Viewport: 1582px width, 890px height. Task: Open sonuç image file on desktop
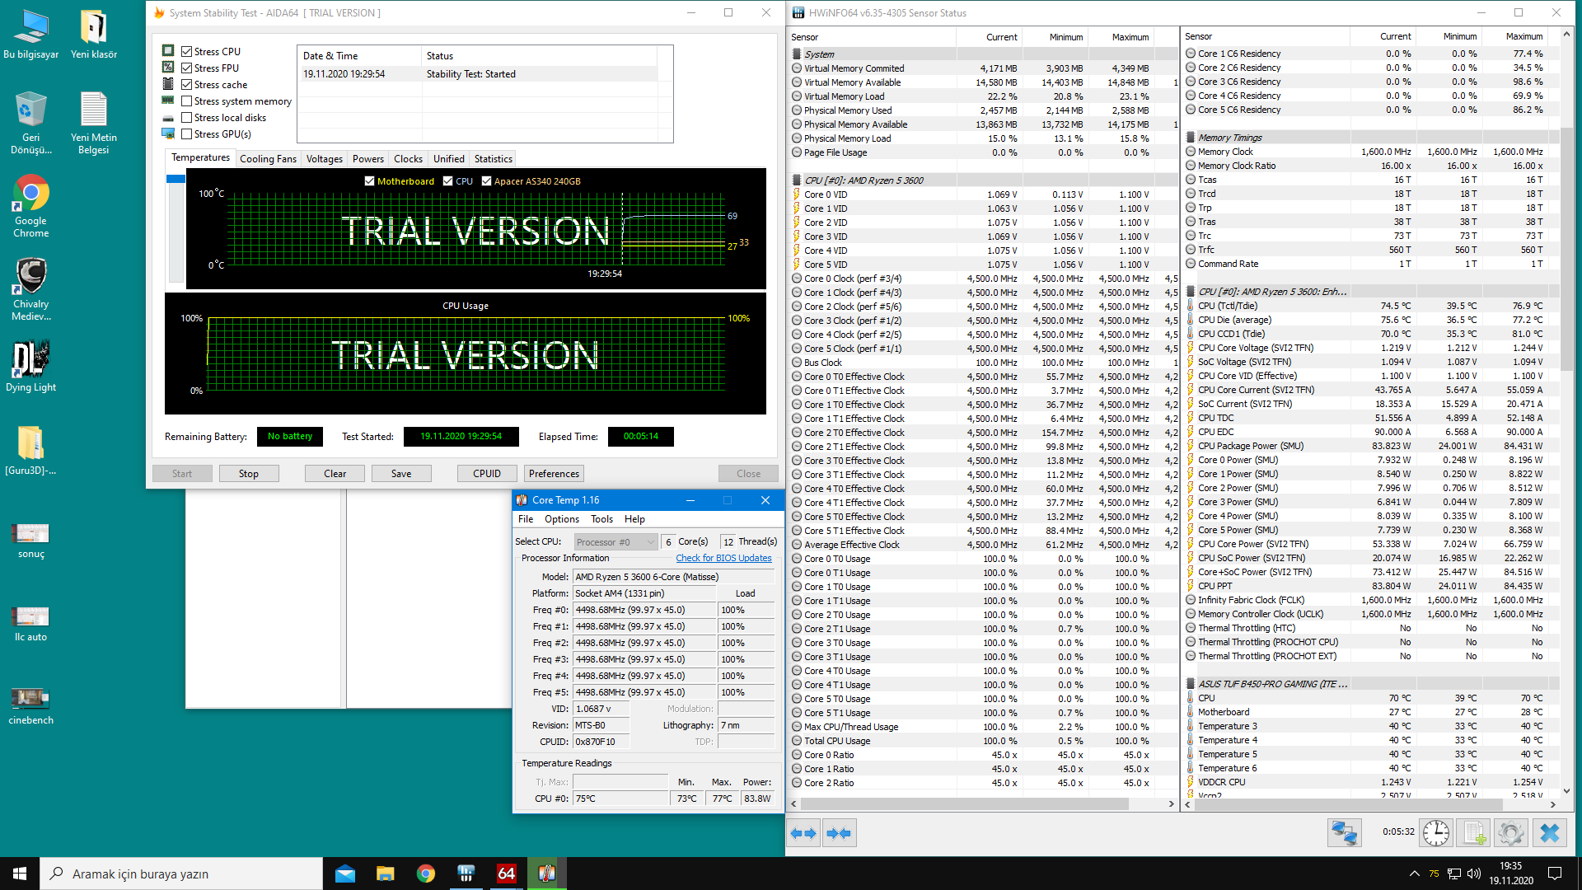pyautogui.click(x=31, y=541)
